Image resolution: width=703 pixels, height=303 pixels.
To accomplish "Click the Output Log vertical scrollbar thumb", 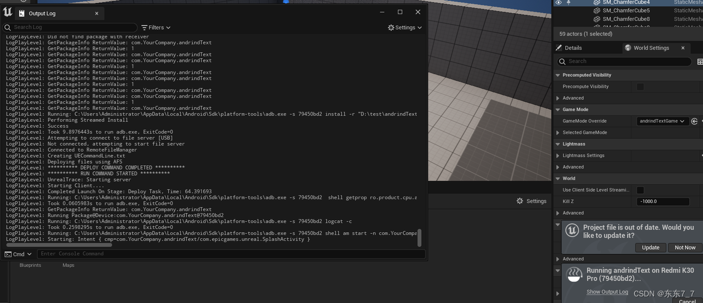I will (420, 238).
